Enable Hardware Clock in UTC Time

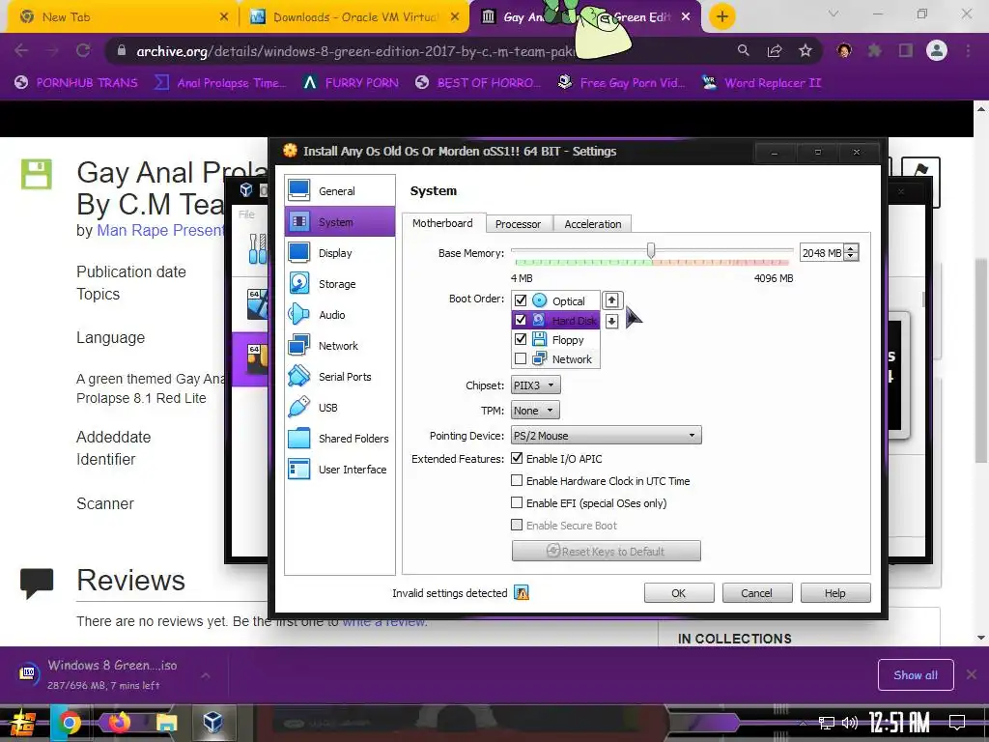pos(517,481)
